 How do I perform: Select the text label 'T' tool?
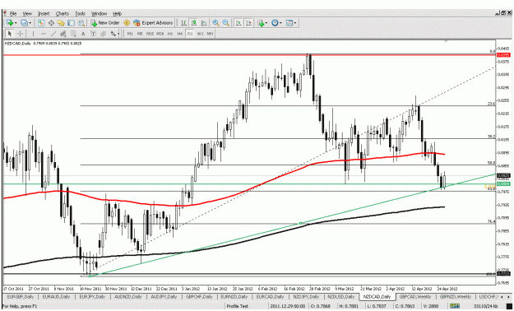(93, 34)
